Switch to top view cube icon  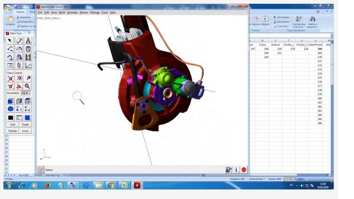coord(28,101)
